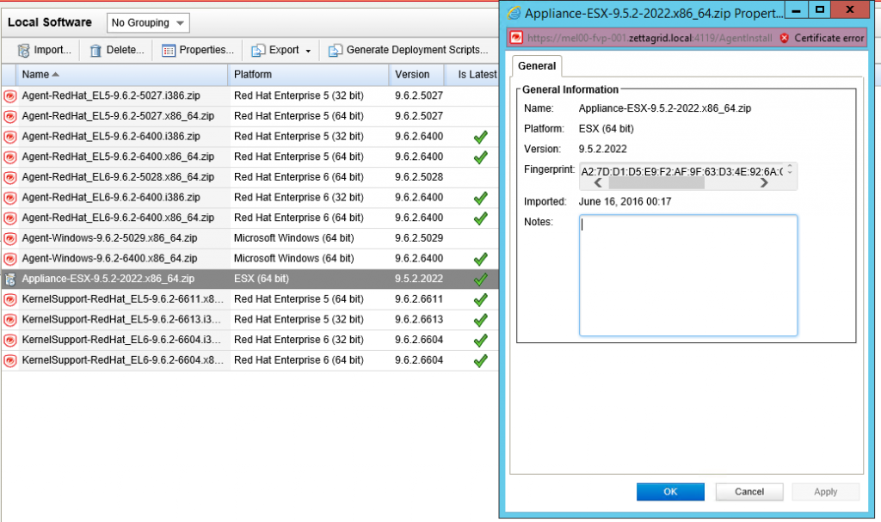Switch to the General tab
Screen dimensions: 881x522
(537, 65)
